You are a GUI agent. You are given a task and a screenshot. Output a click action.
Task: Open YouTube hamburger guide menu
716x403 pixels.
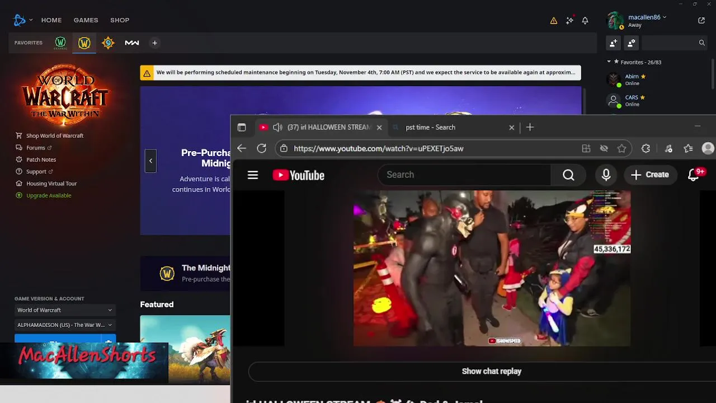253,175
